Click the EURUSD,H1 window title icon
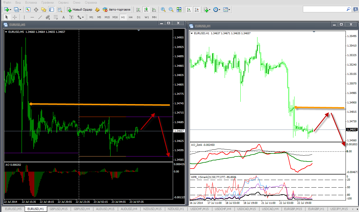This screenshot has height=212, width=359. click(191, 26)
